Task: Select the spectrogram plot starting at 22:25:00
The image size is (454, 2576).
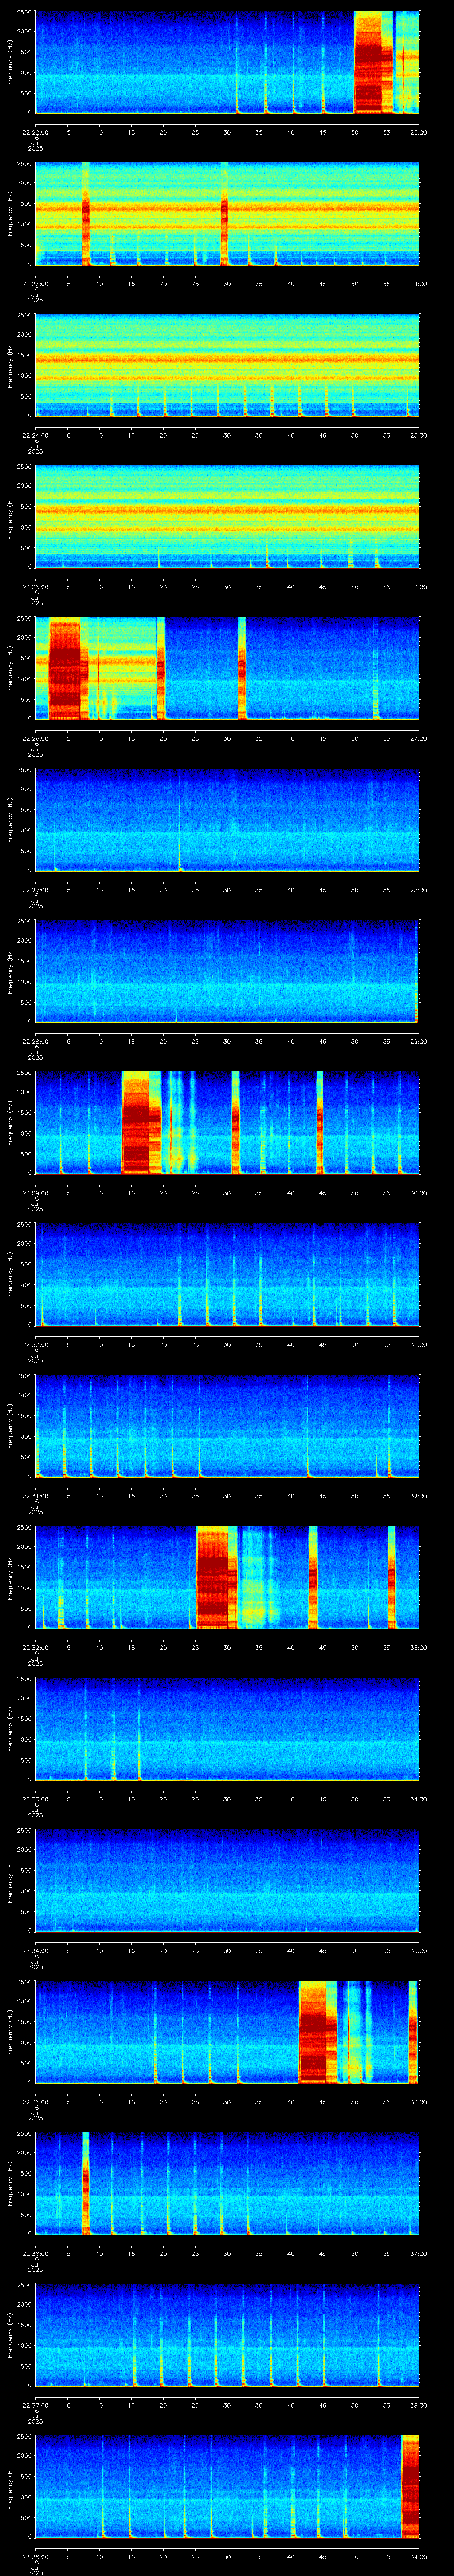Action: click(x=227, y=516)
